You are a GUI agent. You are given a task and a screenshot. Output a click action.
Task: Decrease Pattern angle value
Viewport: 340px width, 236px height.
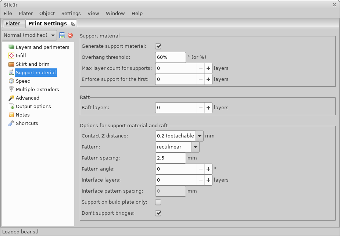pyautogui.click(x=201, y=169)
